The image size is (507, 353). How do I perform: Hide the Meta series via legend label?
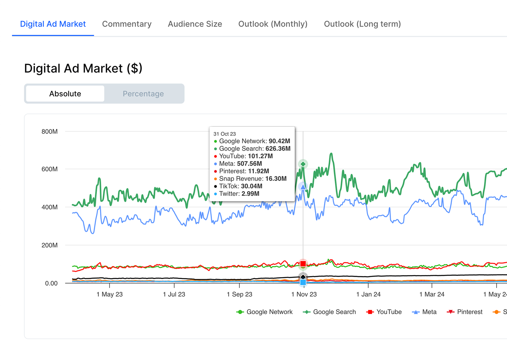[x=429, y=312]
